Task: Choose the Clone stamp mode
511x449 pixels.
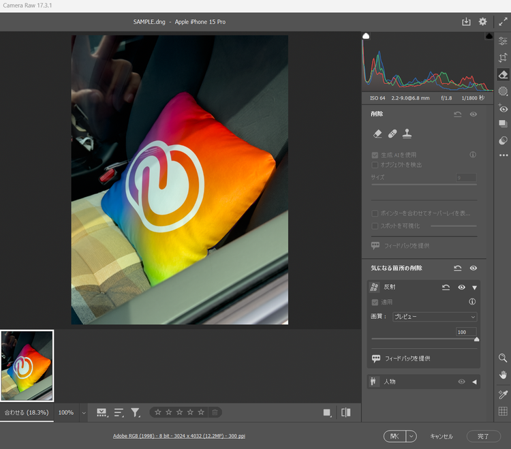Action: point(407,134)
